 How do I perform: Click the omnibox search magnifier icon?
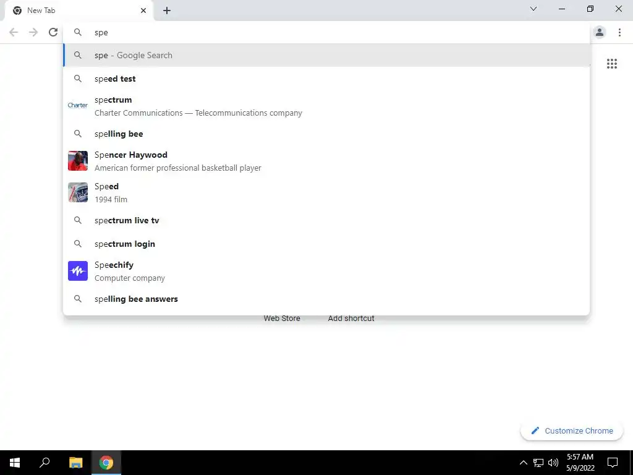[x=77, y=32]
